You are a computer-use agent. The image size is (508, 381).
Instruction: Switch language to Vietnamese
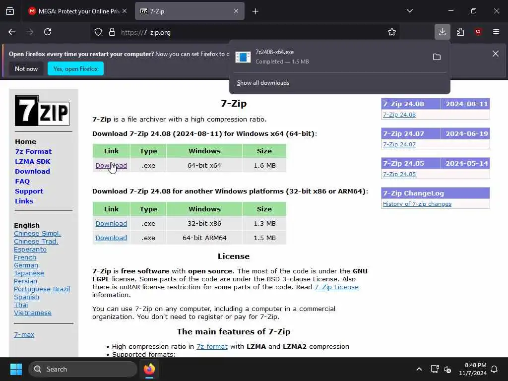(33, 313)
